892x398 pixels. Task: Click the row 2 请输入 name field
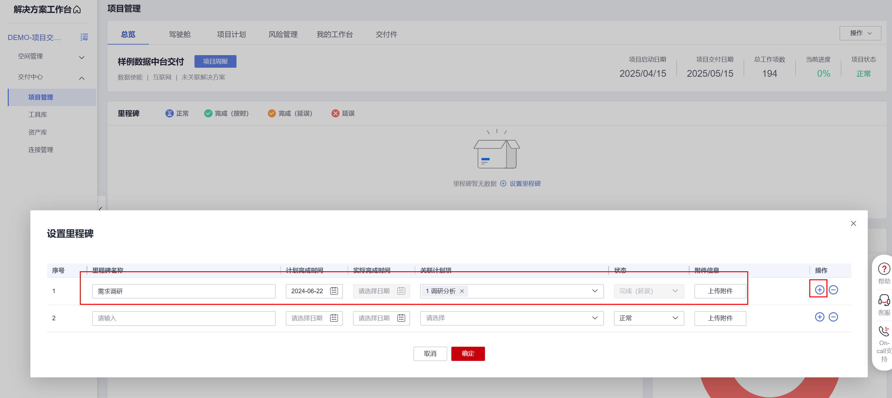(184, 318)
